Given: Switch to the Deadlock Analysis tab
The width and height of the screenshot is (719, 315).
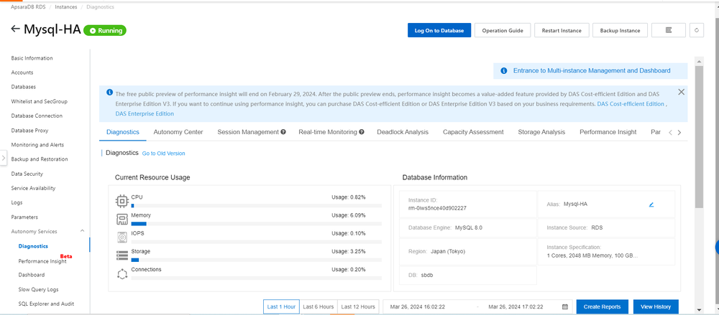Looking at the screenshot, I should click(402, 132).
